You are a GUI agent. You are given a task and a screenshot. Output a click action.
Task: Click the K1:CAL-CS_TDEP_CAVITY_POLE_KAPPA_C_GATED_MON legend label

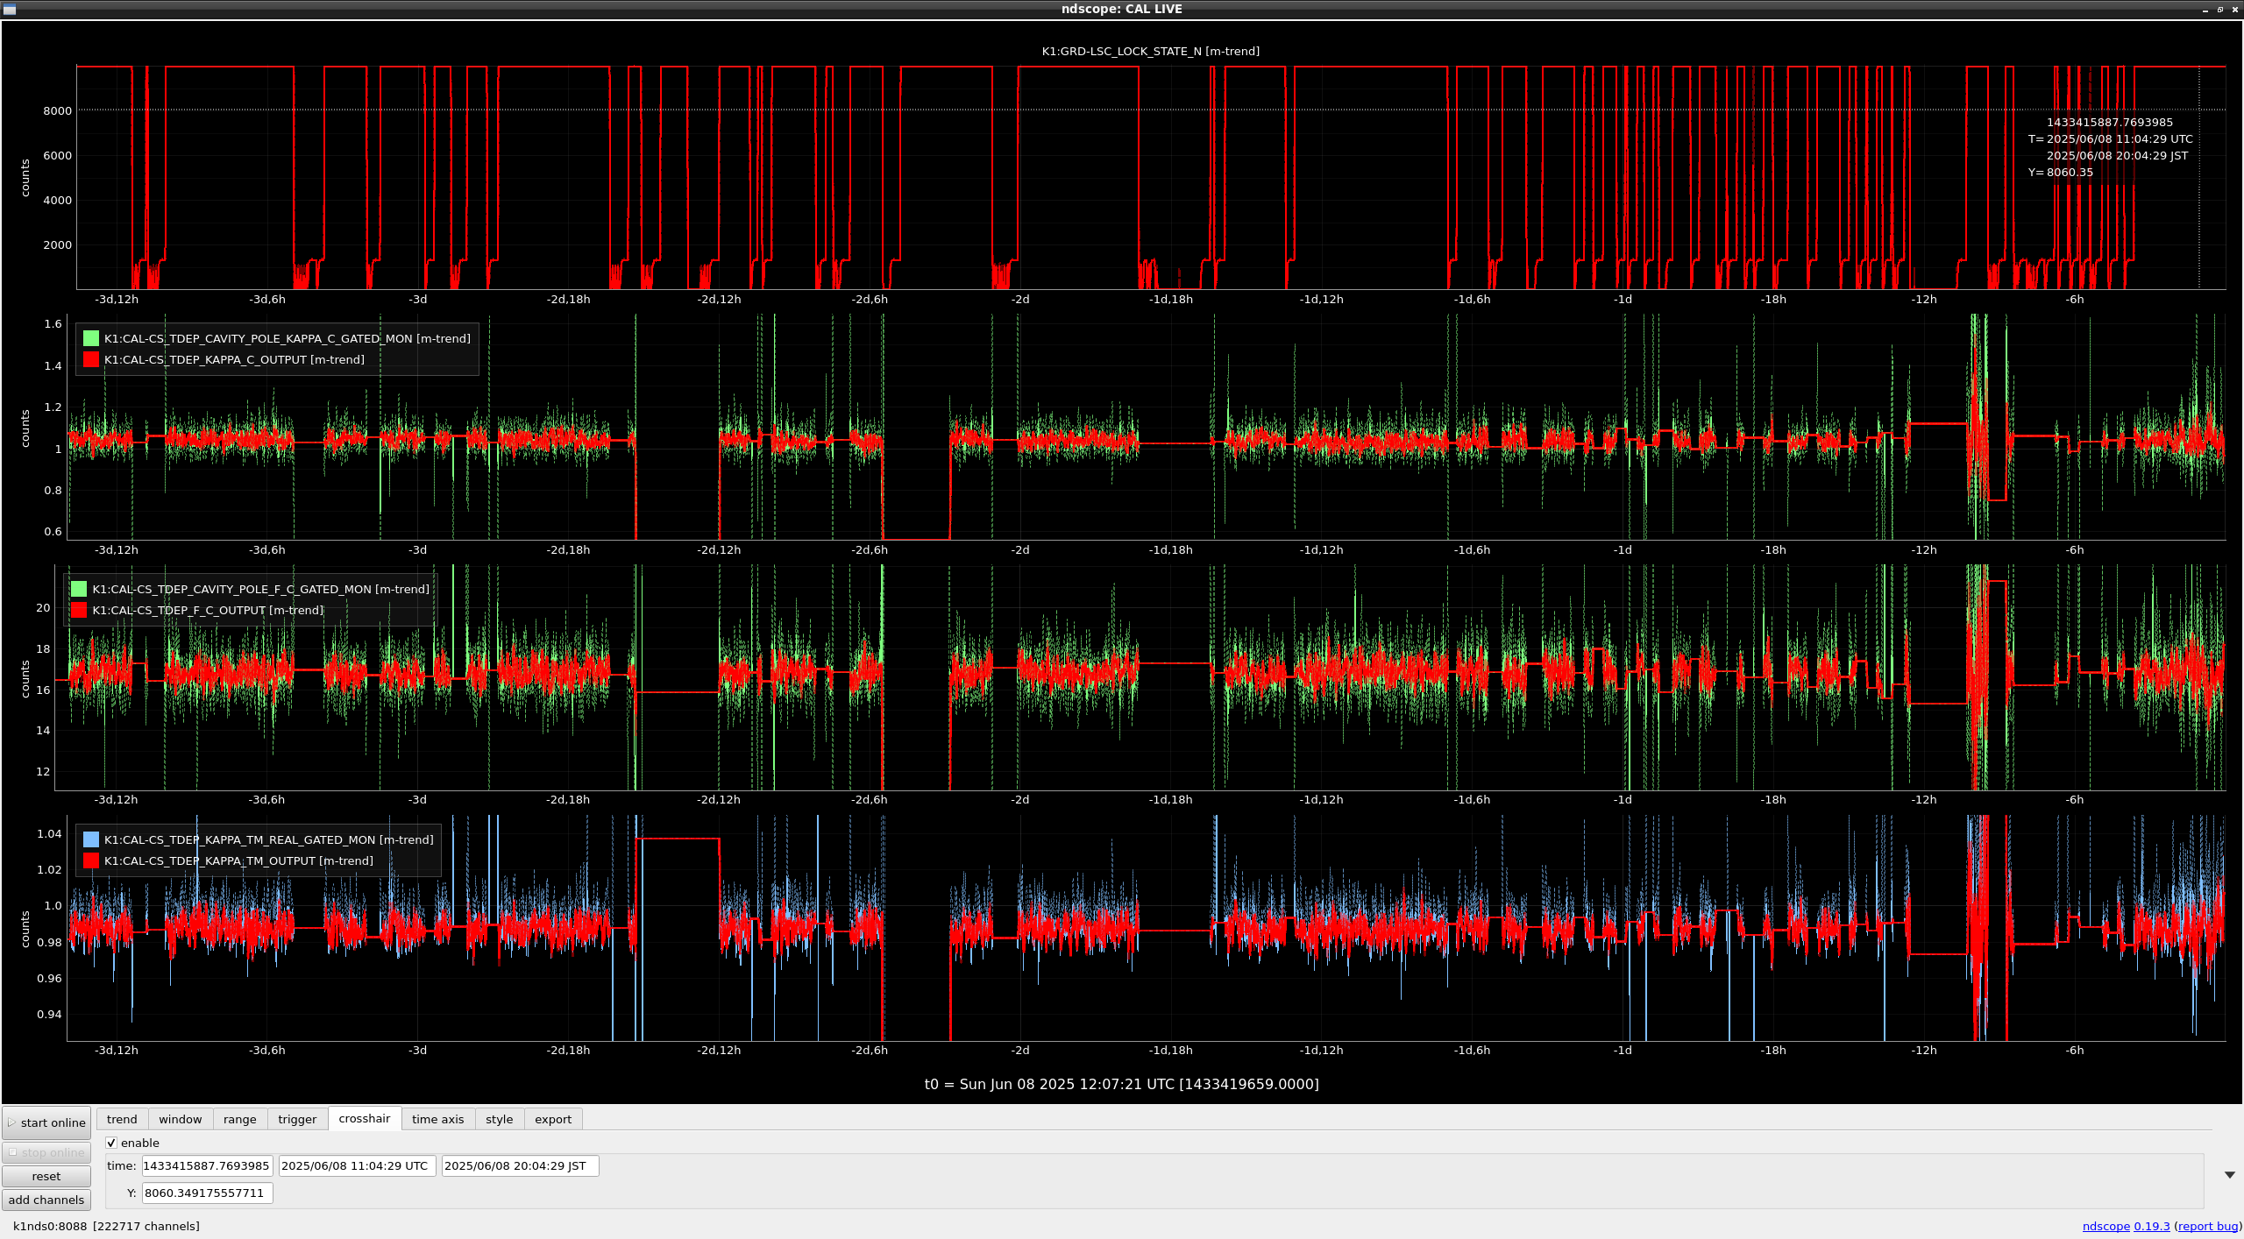(x=288, y=338)
